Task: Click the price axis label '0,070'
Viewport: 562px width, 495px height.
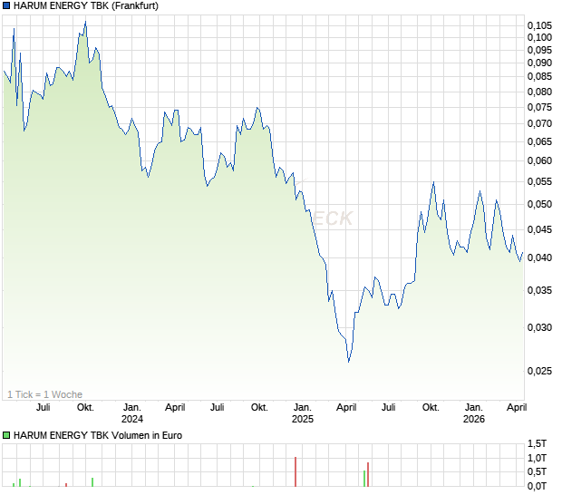Action: (x=539, y=123)
